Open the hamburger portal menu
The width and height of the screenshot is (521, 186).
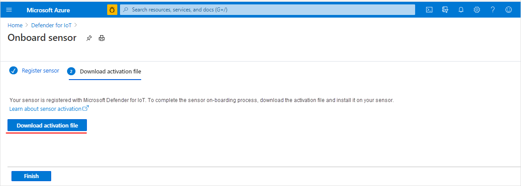9,10
